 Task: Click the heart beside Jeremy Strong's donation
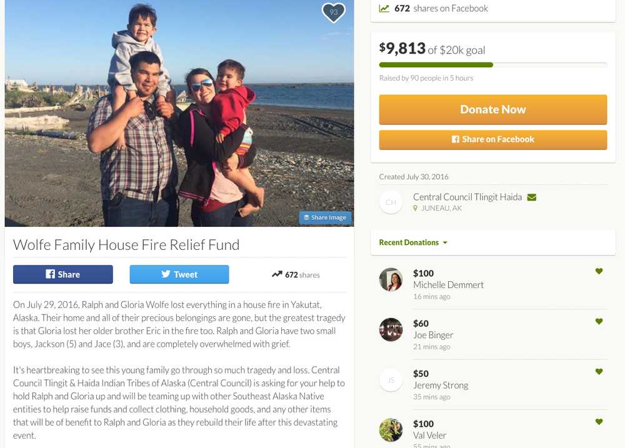(599, 372)
